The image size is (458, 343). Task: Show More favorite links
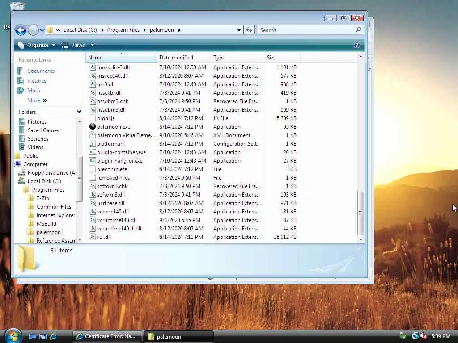point(37,100)
